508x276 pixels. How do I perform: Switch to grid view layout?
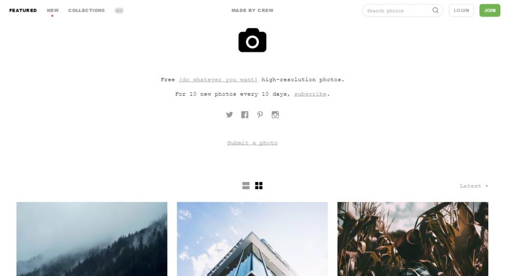pyautogui.click(x=259, y=186)
